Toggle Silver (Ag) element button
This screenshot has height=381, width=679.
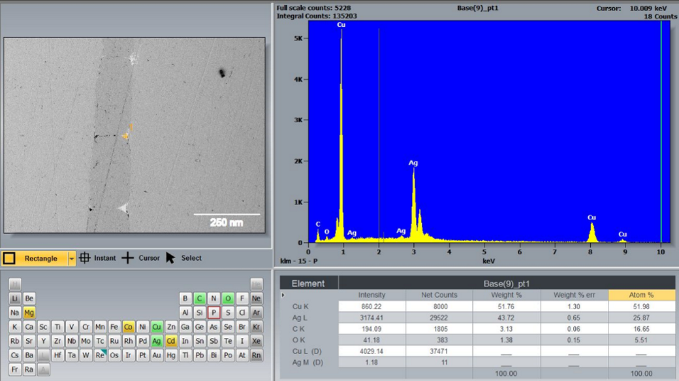point(157,342)
